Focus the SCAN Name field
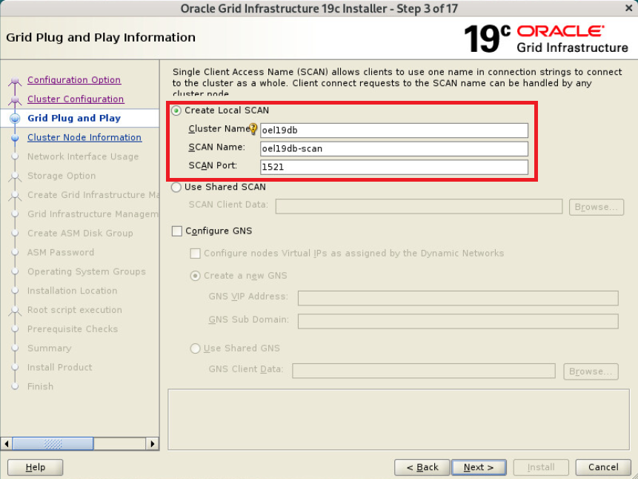638x479 pixels. [x=394, y=149]
